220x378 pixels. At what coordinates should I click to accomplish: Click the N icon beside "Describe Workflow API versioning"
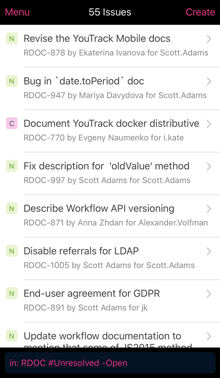point(11,208)
